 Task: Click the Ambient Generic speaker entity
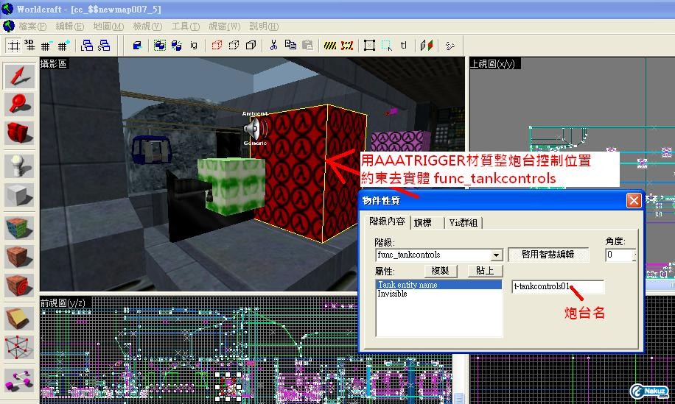(255, 128)
